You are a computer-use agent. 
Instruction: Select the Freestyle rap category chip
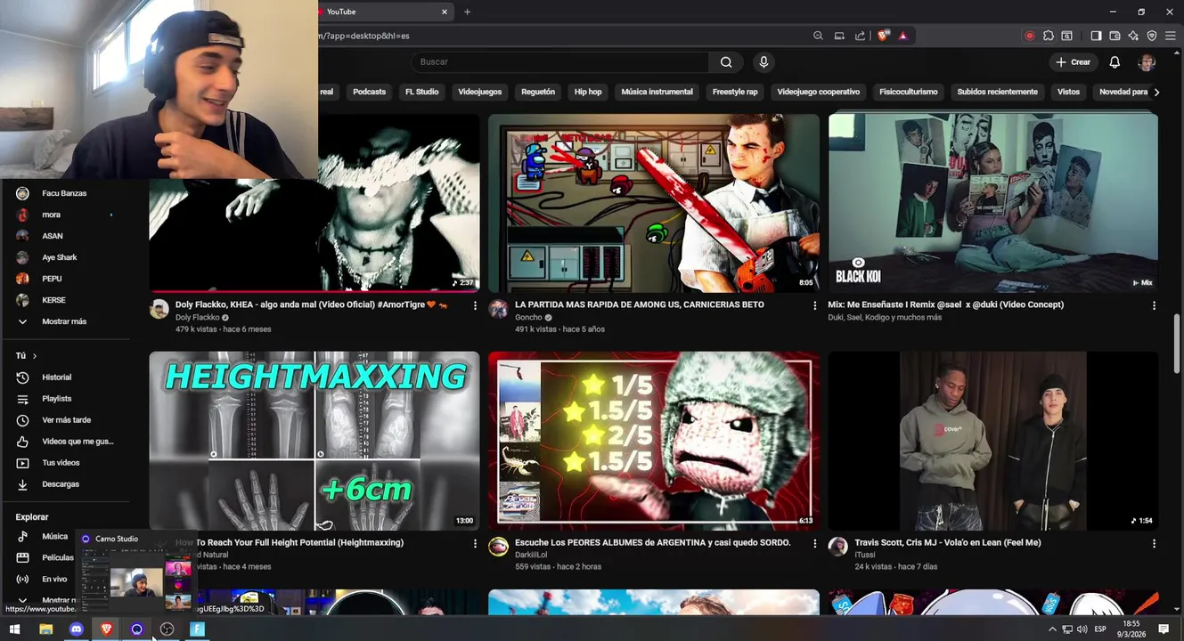(735, 92)
